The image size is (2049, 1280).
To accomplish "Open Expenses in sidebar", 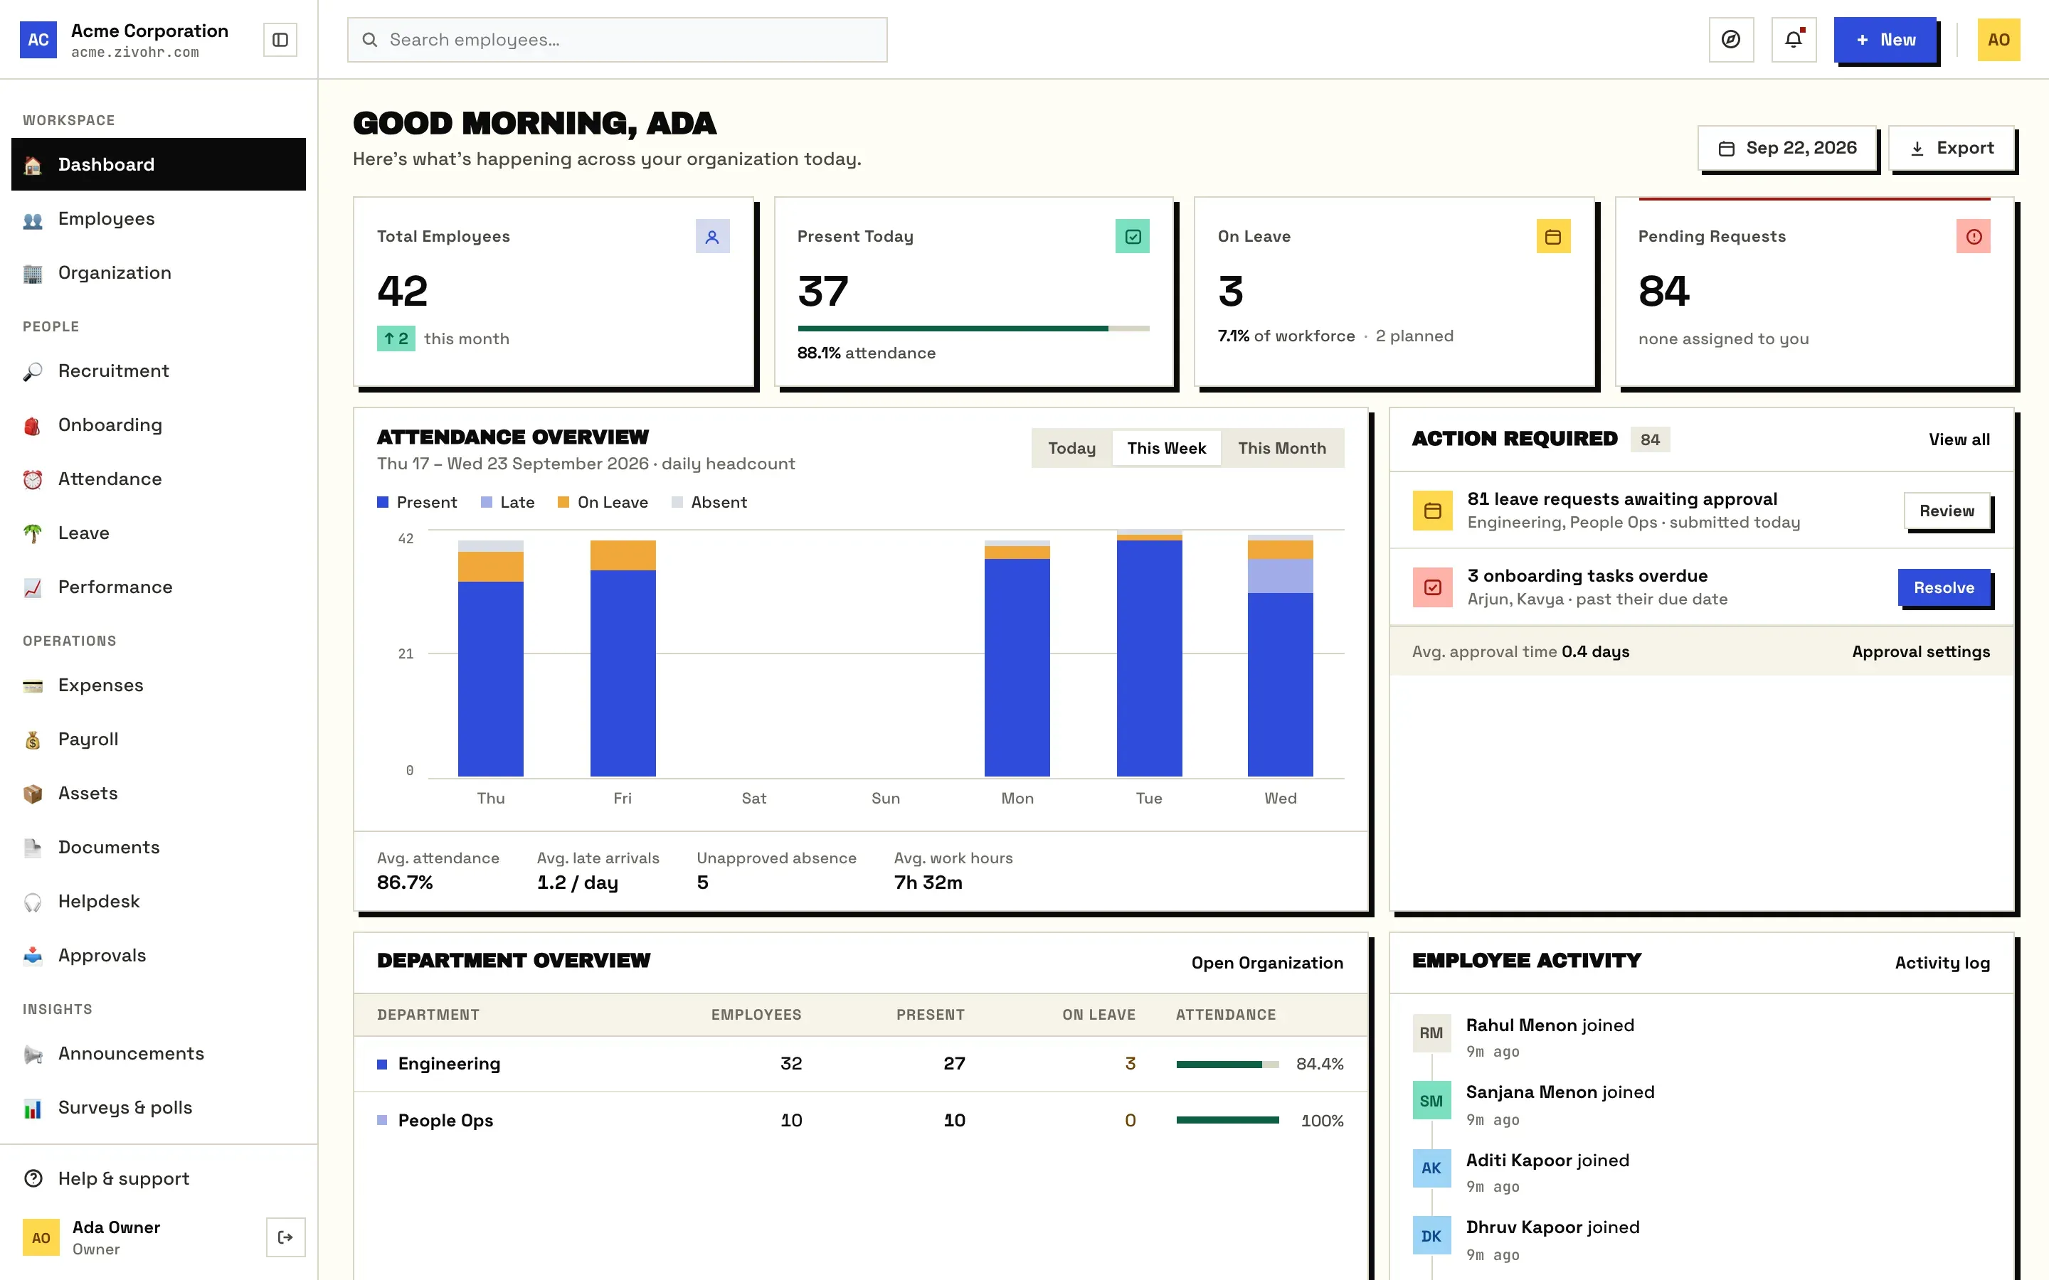I will pyautogui.click(x=159, y=686).
